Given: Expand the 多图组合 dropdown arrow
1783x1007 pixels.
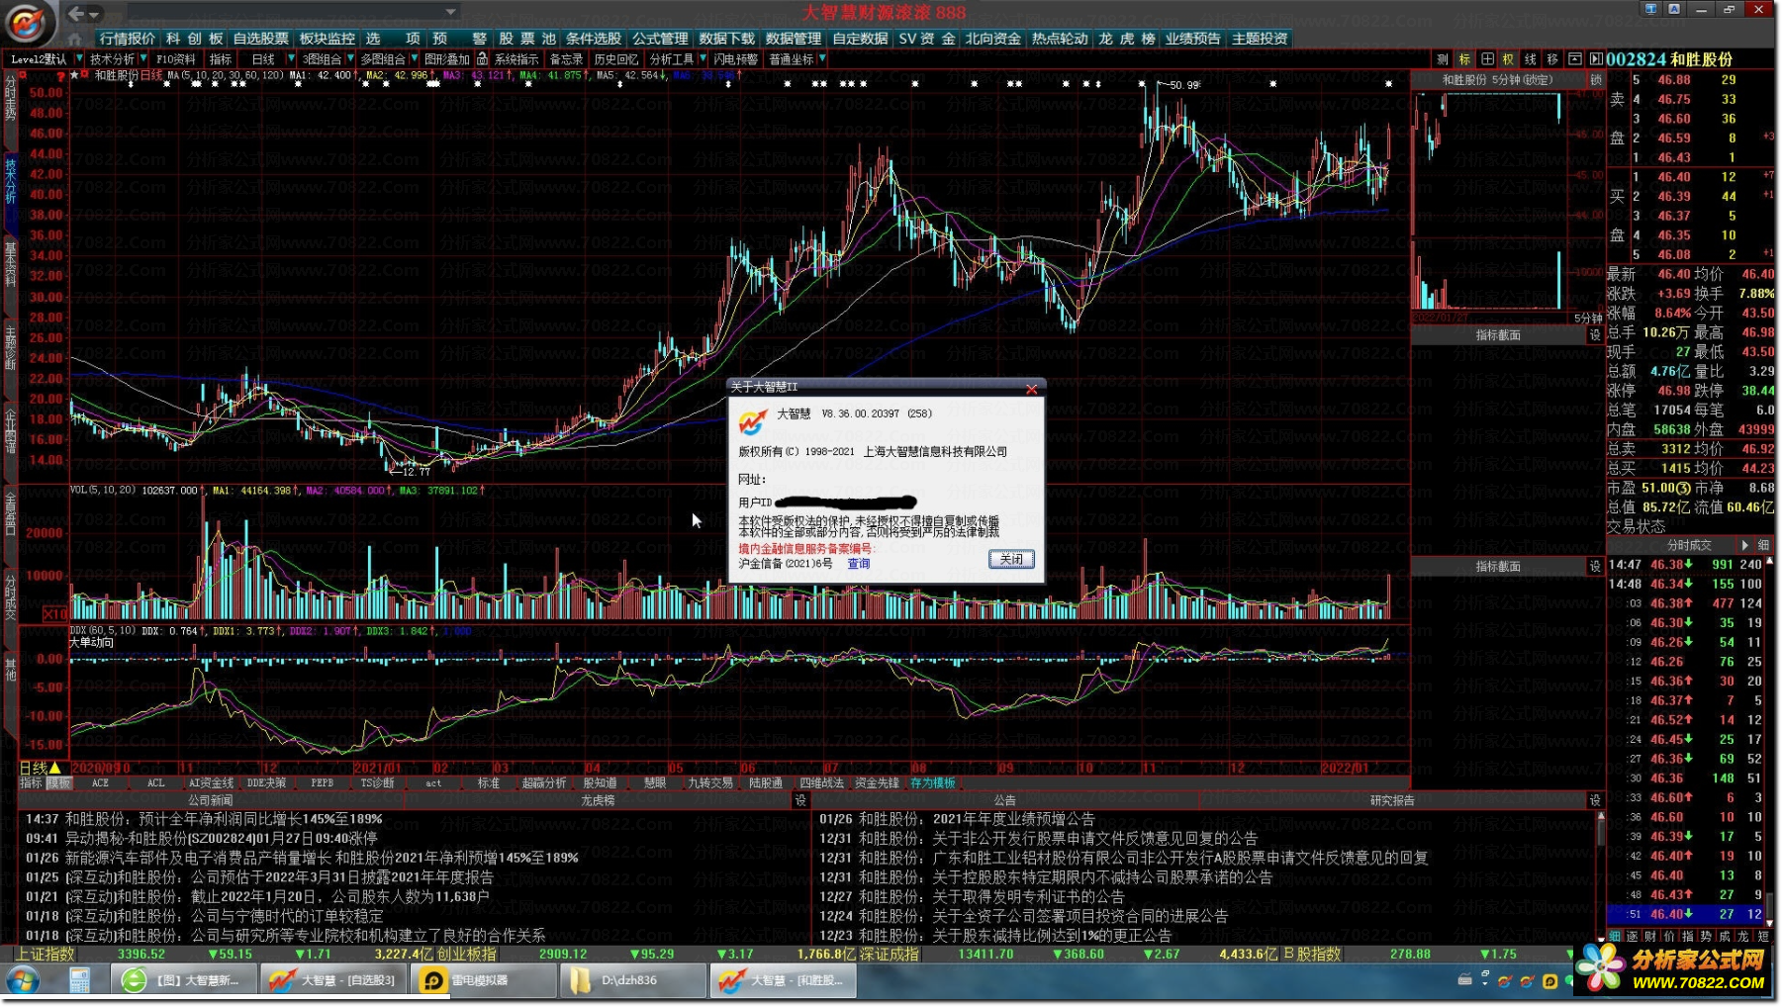Looking at the screenshot, I should click(x=415, y=59).
